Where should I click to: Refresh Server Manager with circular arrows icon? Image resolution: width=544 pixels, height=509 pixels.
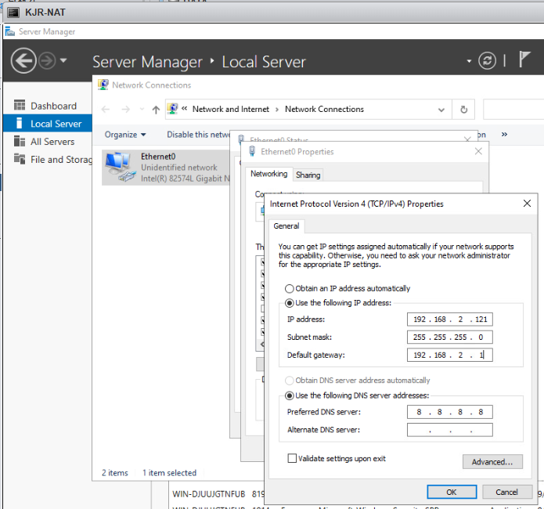[x=487, y=61]
